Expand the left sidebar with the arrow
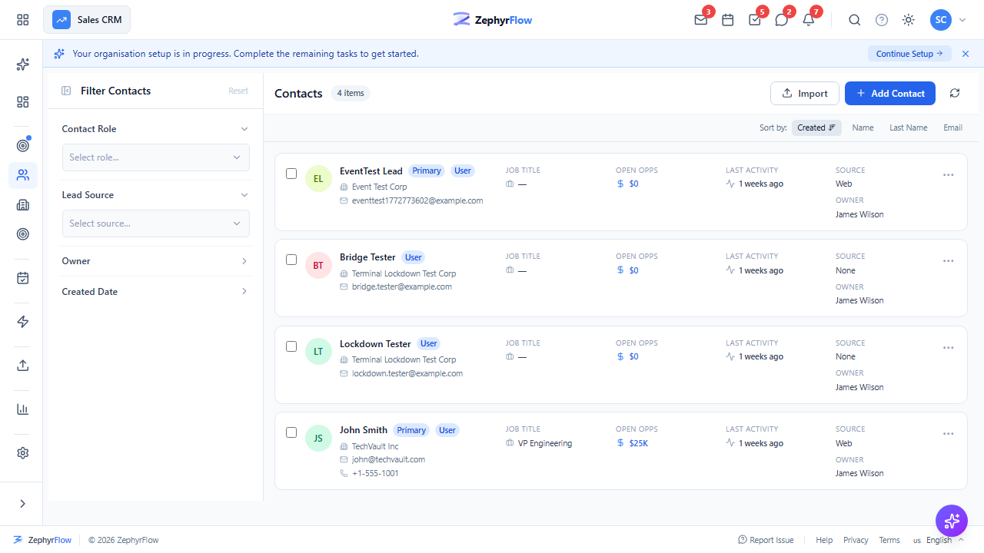The image size is (984, 553). pyautogui.click(x=23, y=504)
